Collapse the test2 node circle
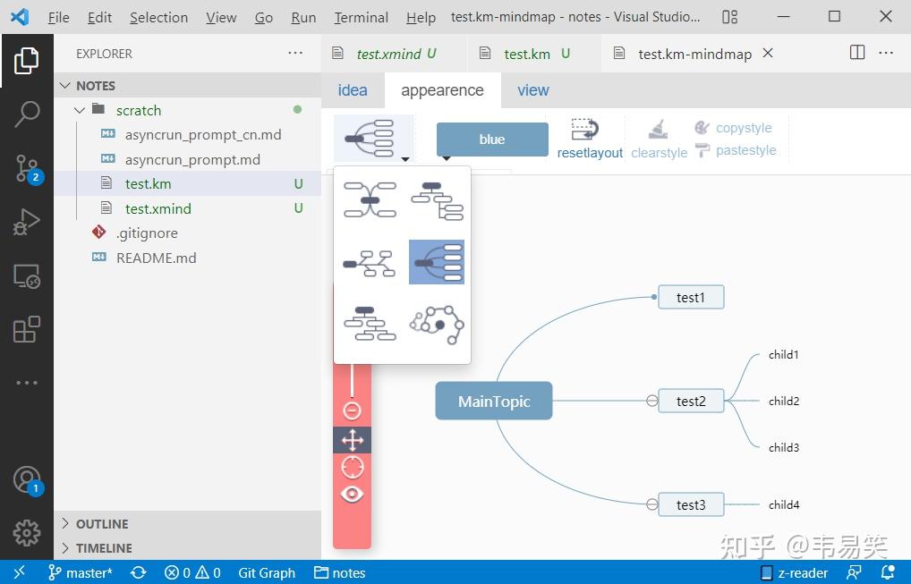The width and height of the screenshot is (911, 584). pyautogui.click(x=651, y=401)
